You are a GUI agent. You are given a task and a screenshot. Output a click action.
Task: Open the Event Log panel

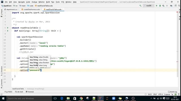(x=173, y=92)
